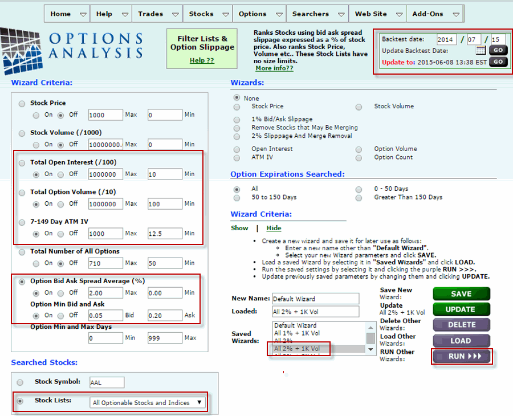Click the LOAD wizards button
Image resolution: width=513 pixels, height=416 pixels.
461,340
